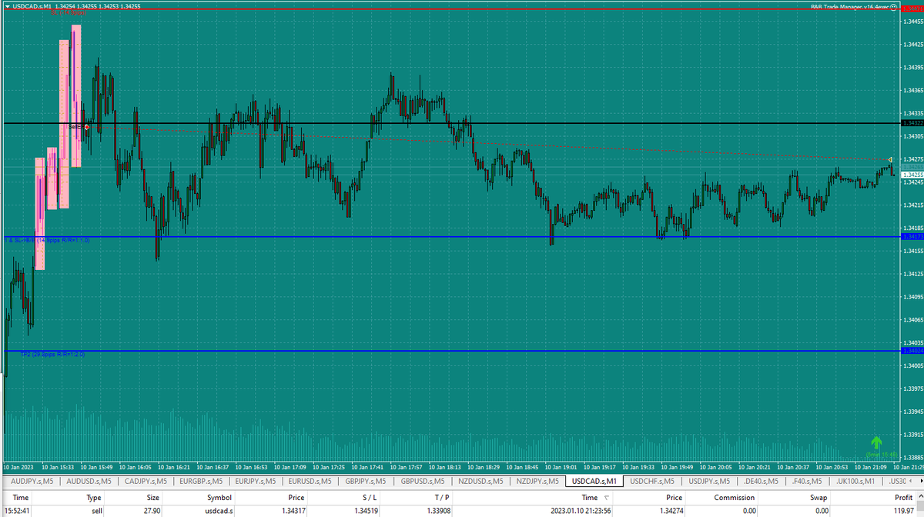
Task: Click the 27.90 trade size value
Action: tap(153, 511)
